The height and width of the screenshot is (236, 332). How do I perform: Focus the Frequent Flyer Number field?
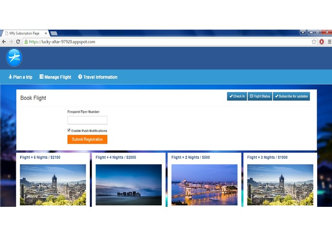coord(87,120)
